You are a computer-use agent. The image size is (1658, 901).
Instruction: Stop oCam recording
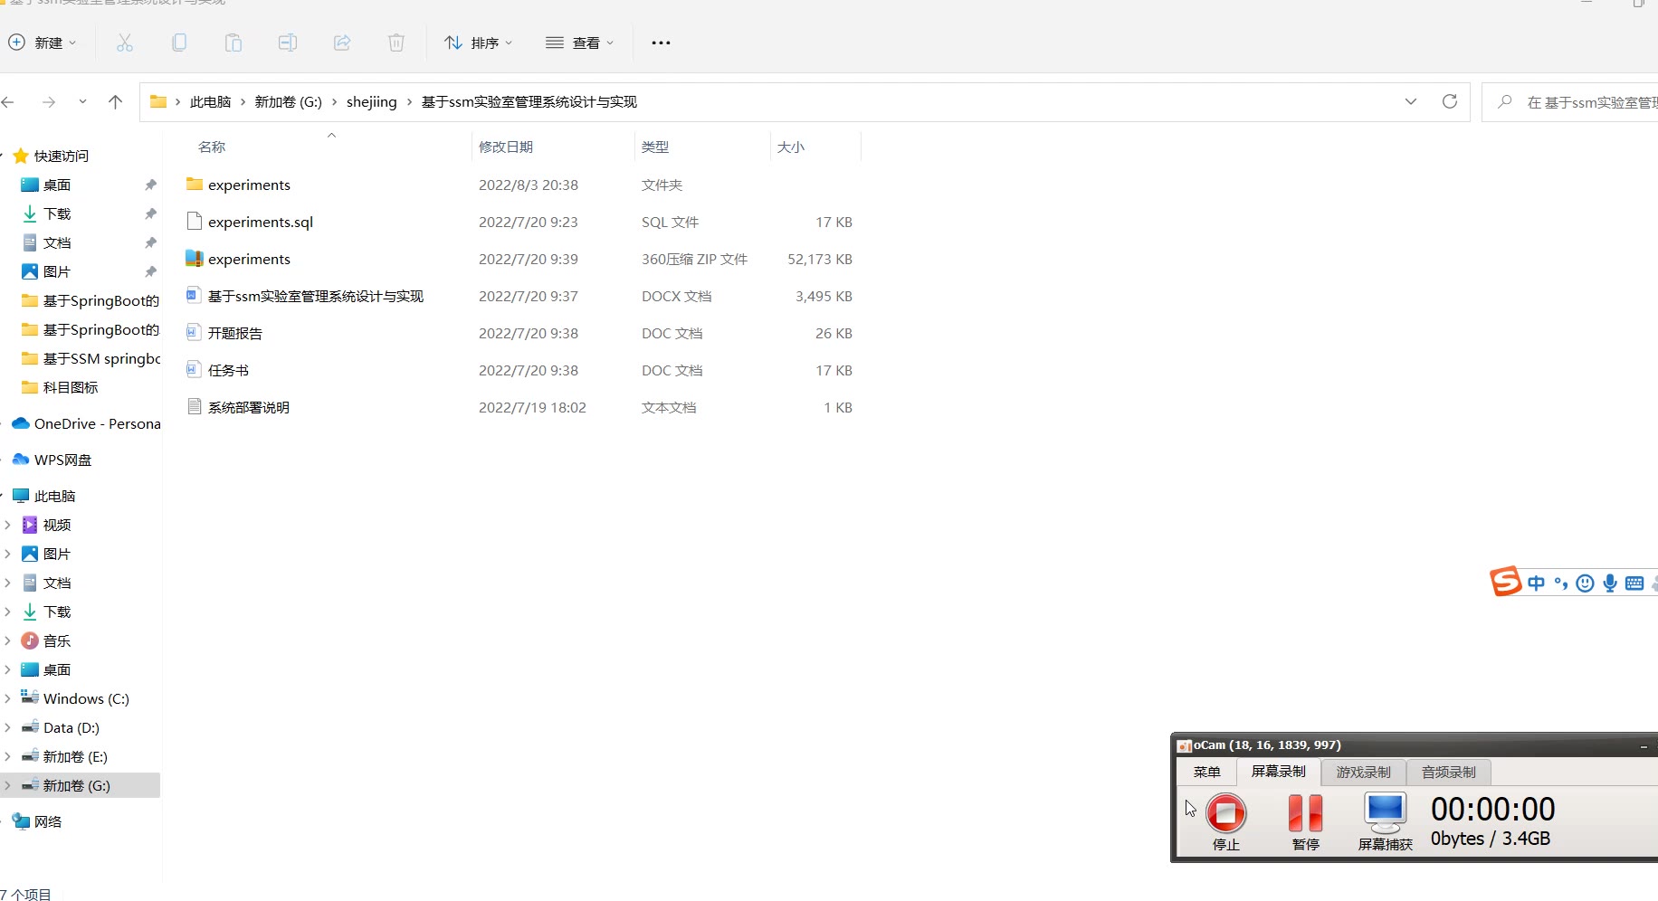(1226, 821)
